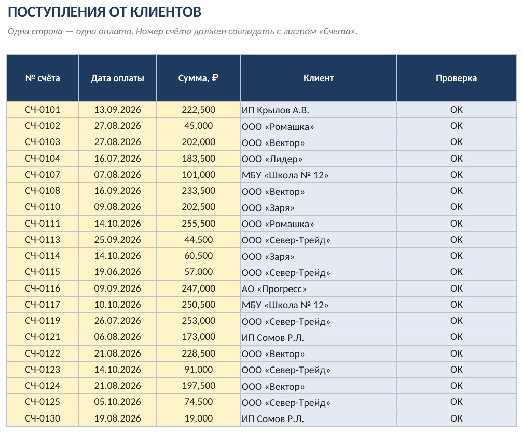Viewport: 523px width, 433px height.
Task: Select the Проверка column header
Action: coord(456,78)
